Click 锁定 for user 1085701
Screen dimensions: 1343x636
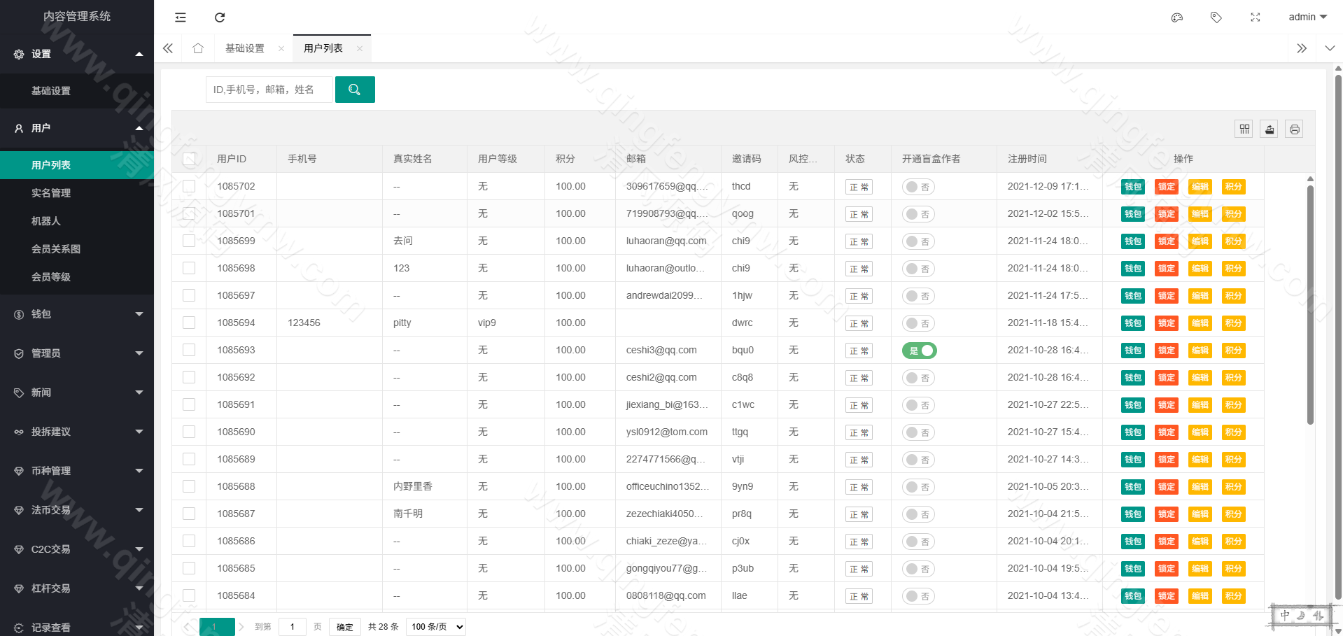(x=1167, y=214)
